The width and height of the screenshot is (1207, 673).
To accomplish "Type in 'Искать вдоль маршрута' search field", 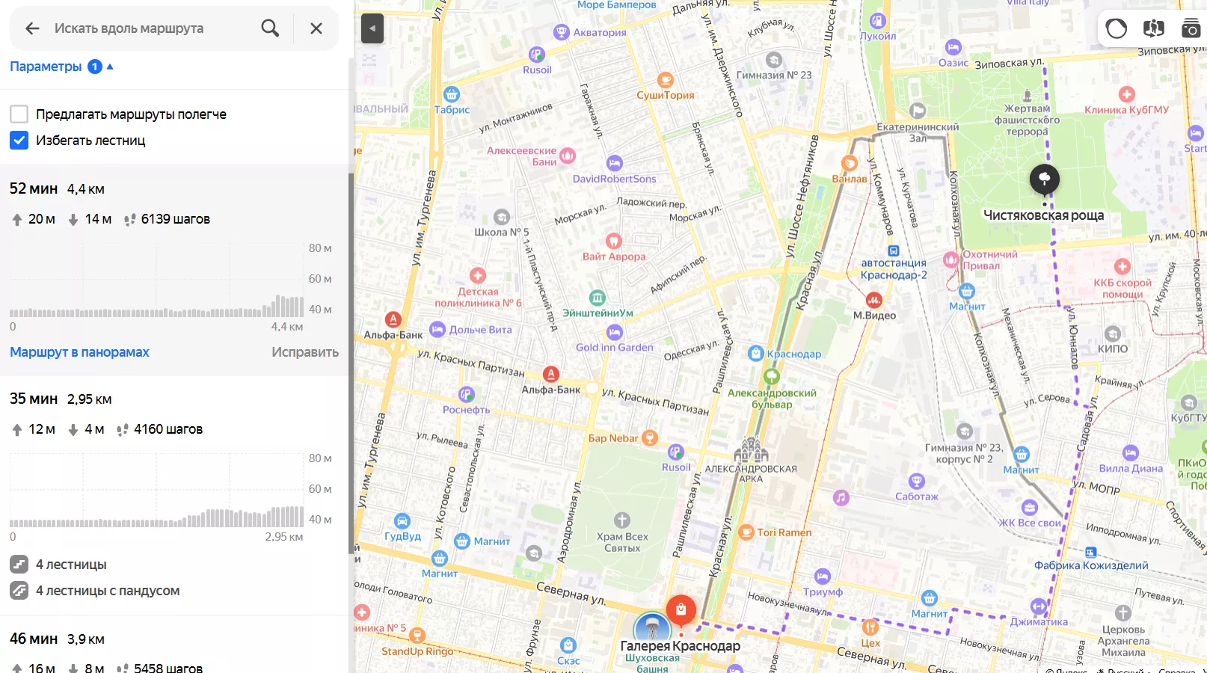I will (x=150, y=28).
